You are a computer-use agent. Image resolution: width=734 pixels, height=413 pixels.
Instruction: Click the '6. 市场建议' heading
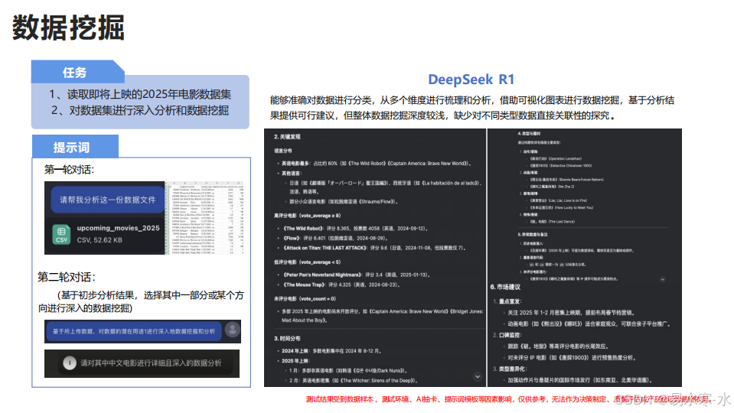click(x=505, y=287)
